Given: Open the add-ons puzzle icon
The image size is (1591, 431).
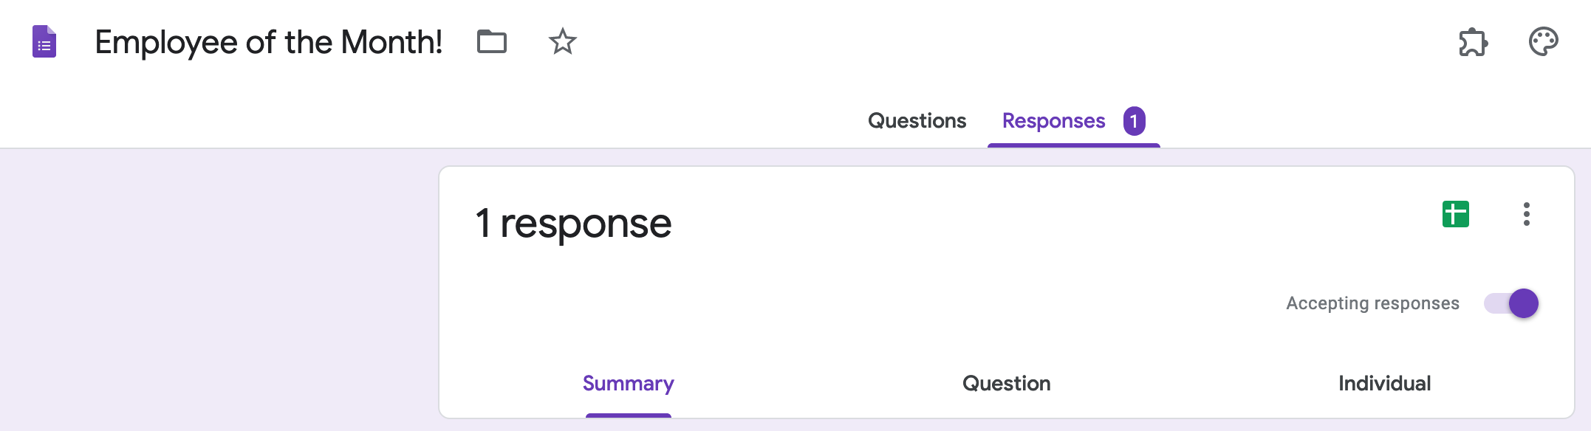Looking at the screenshot, I should click(1473, 42).
